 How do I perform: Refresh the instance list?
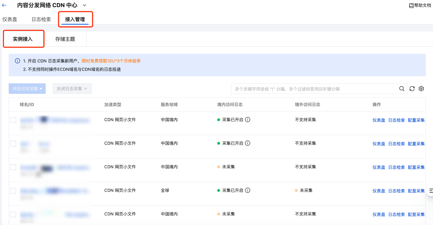point(412,89)
